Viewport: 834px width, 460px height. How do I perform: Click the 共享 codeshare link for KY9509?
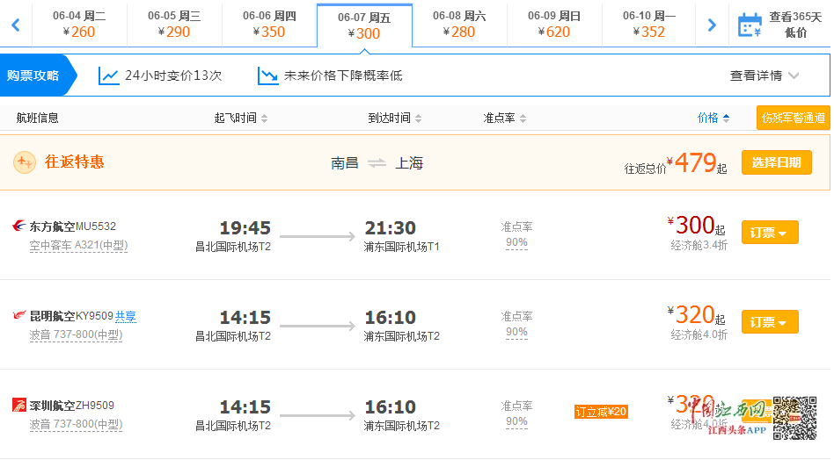click(126, 316)
